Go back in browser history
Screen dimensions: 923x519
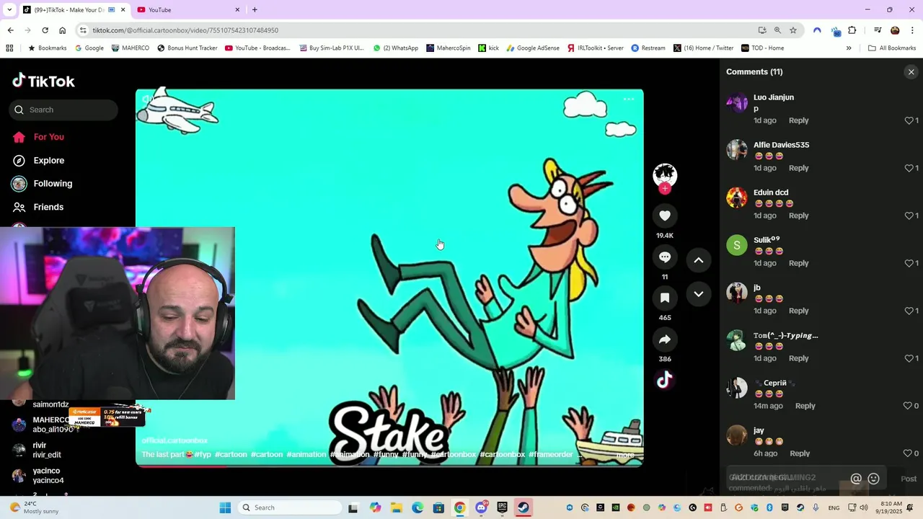10,30
